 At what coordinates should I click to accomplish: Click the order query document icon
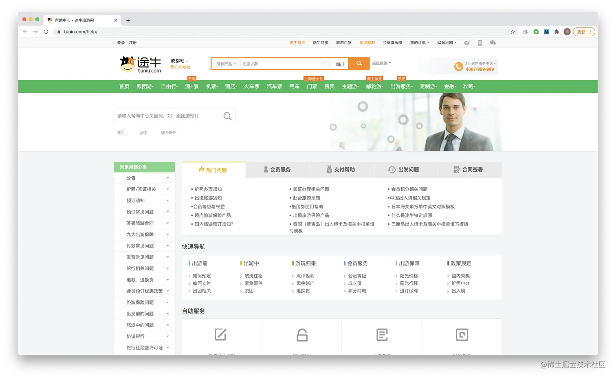382,335
